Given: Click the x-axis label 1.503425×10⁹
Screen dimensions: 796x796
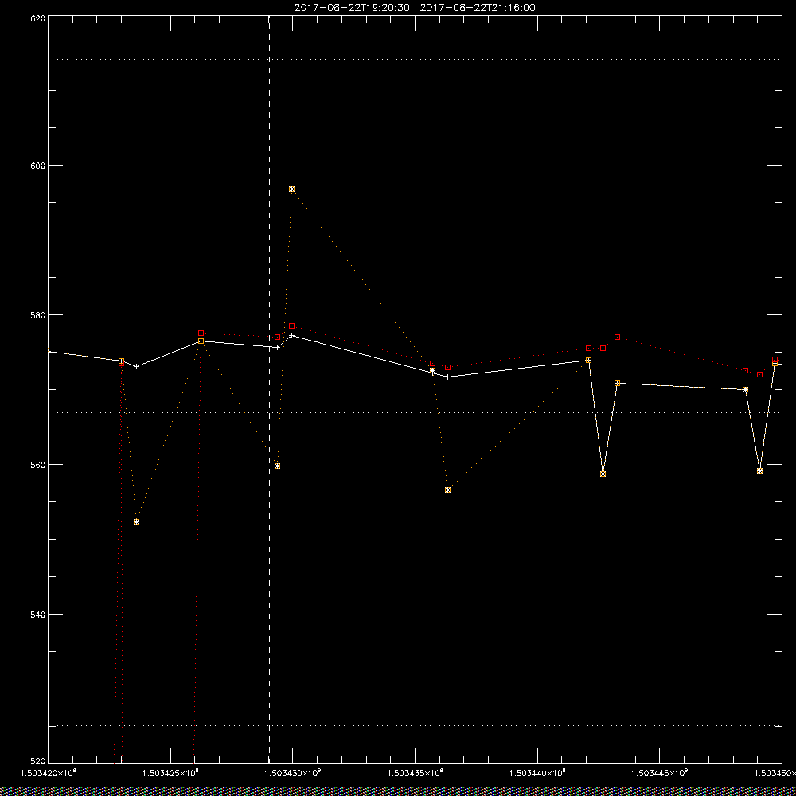Looking at the screenshot, I should (x=170, y=773).
